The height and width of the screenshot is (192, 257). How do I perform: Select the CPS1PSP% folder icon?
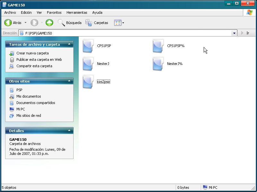158,46
